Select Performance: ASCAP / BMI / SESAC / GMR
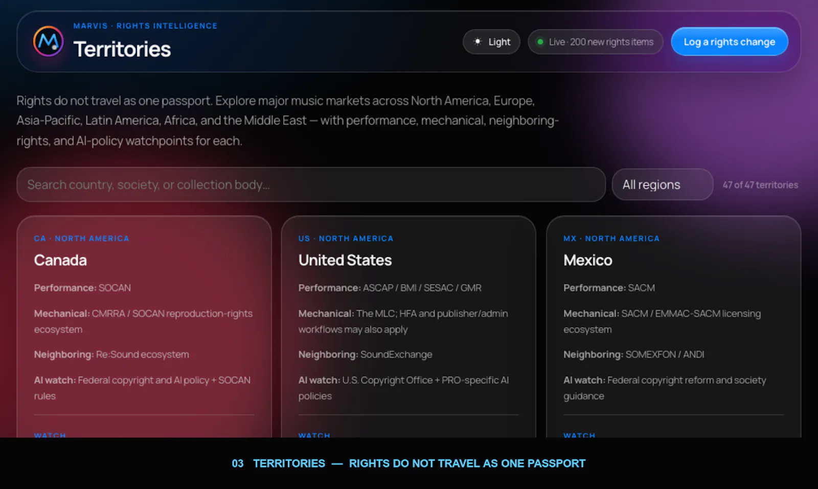The width and height of the screenshot is (818, 489). (390, 288)
